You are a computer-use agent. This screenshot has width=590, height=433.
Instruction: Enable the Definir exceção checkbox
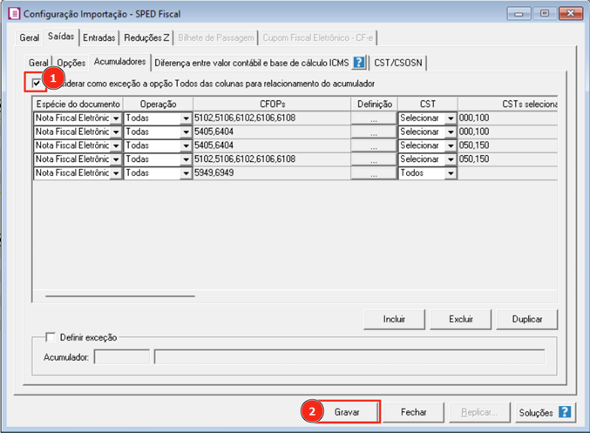coord(50,337)
